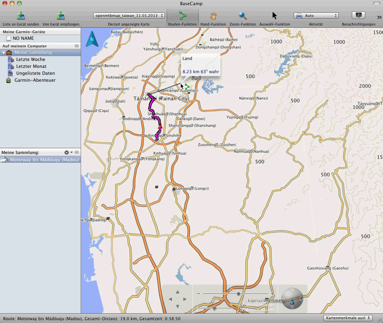
Task: Click Lóngqíqū (Longci) map label
Action: tap(192, 188)
